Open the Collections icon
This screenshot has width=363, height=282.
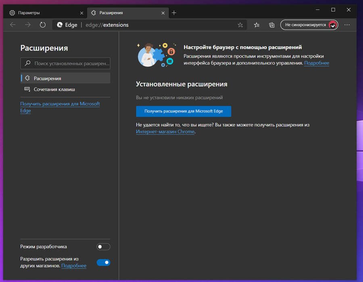[271, 25]
